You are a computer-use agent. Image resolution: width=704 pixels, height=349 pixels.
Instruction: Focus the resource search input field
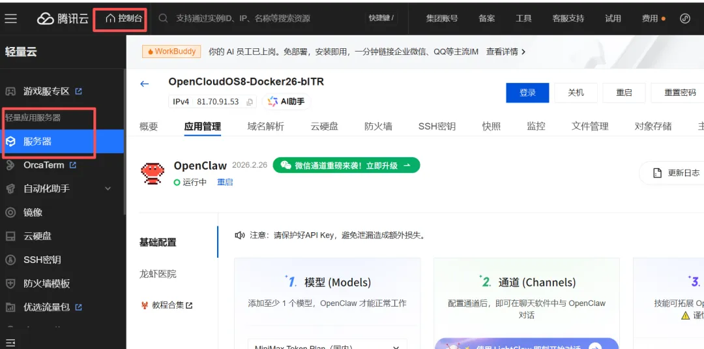pyautogui.click(x=265, y=18)
